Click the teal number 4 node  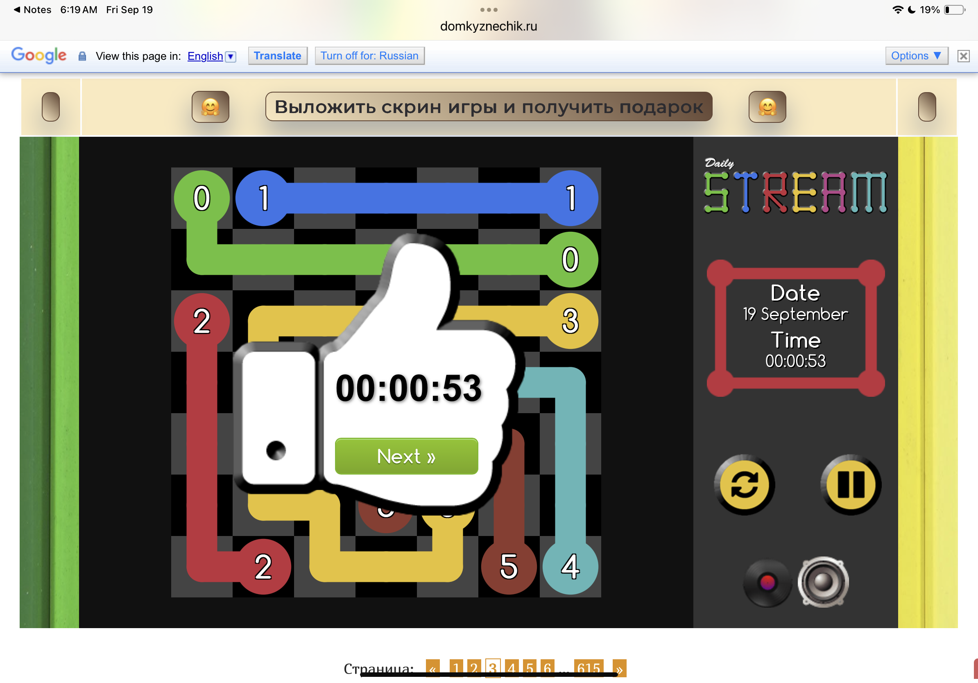(x=570, y=566)
